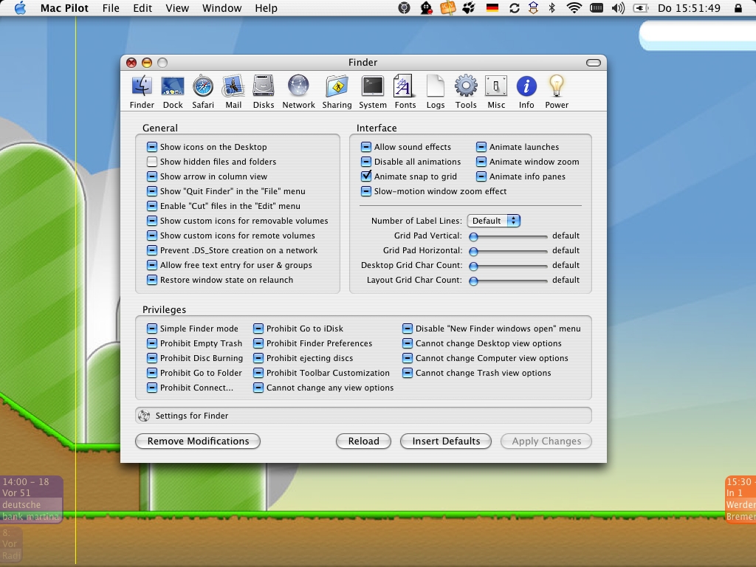The height and width of the screenshot is (567, 756).
Task: Enable Show hidden files and folders
Action: pyautogui.click(x=152, y=162)
